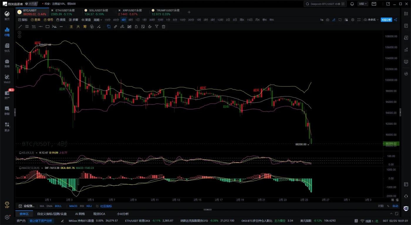Open the 快讯 news sidebar item
Image resolution: width=411 pixels, height=225 pixels.
click(x=7, y=48)
